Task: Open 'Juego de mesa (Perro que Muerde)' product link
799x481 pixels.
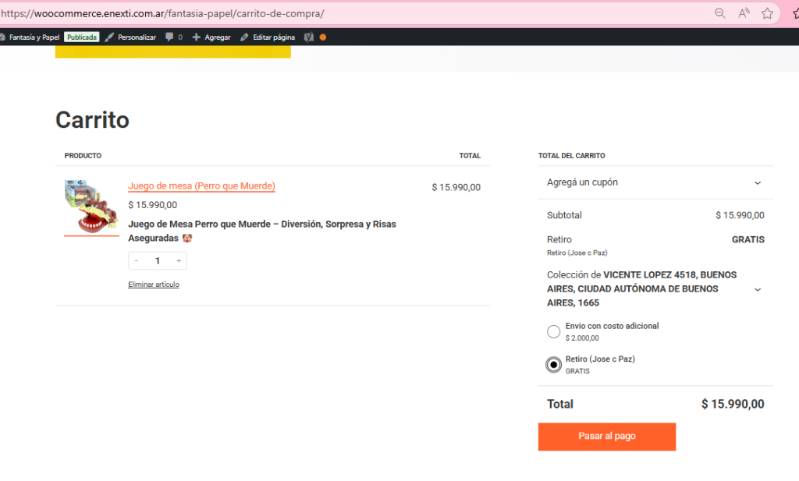Action: (x=201, y=186)
